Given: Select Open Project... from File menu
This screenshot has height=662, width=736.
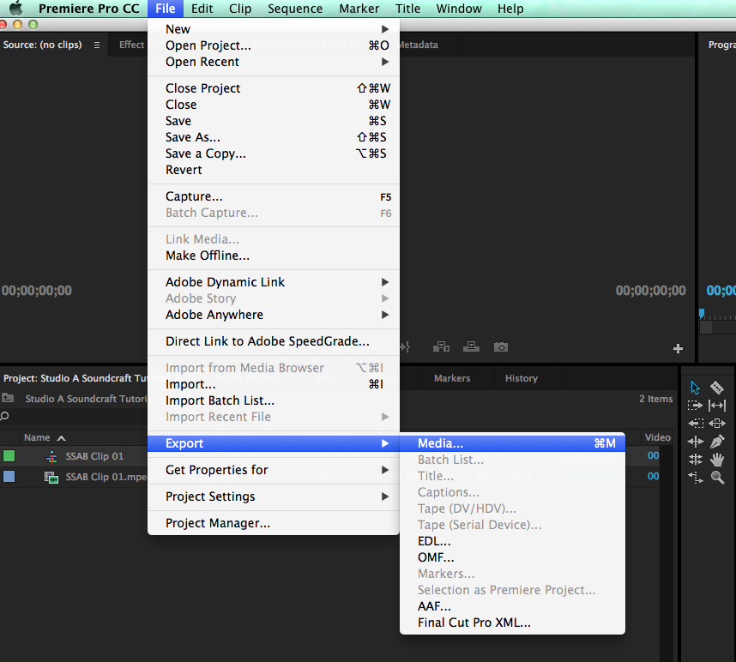Looking at the screenshot, I should (273, 45).
